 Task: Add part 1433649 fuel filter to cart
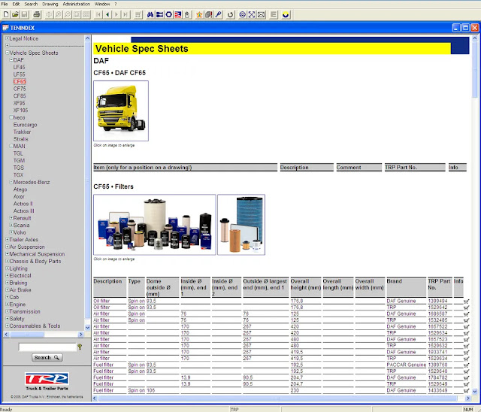466,391
